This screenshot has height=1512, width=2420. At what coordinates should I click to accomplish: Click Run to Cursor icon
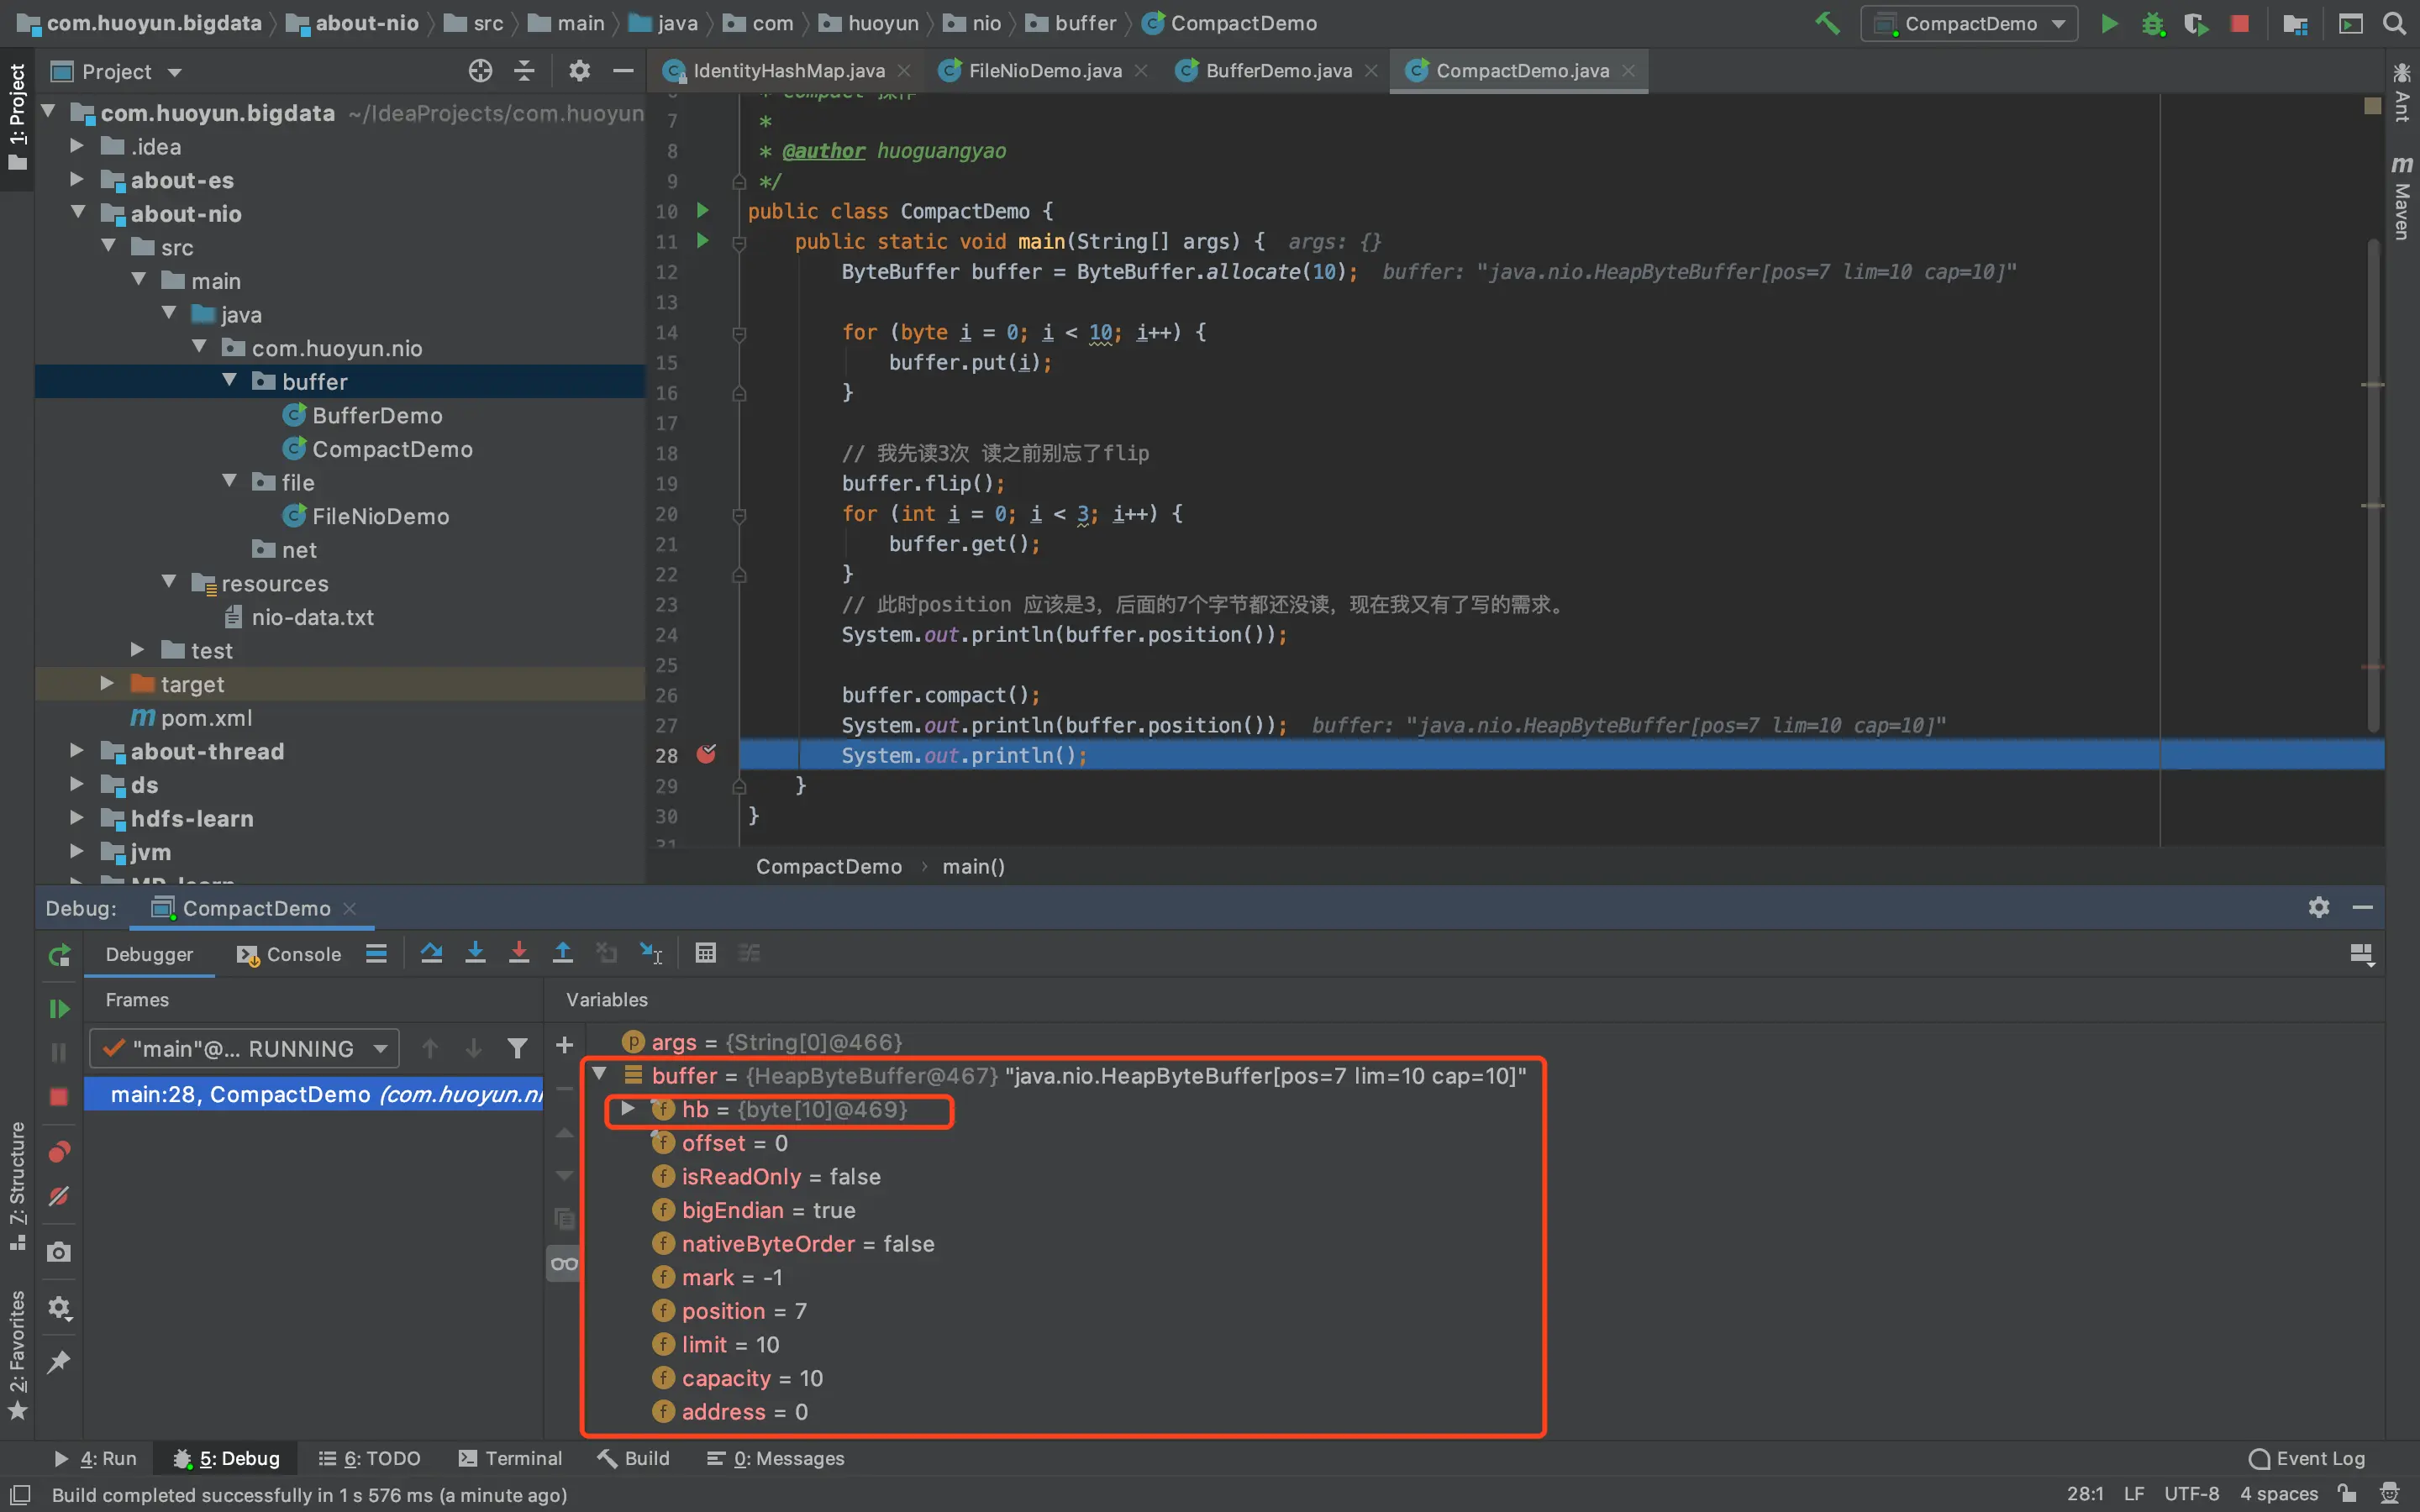click(651, 953)
